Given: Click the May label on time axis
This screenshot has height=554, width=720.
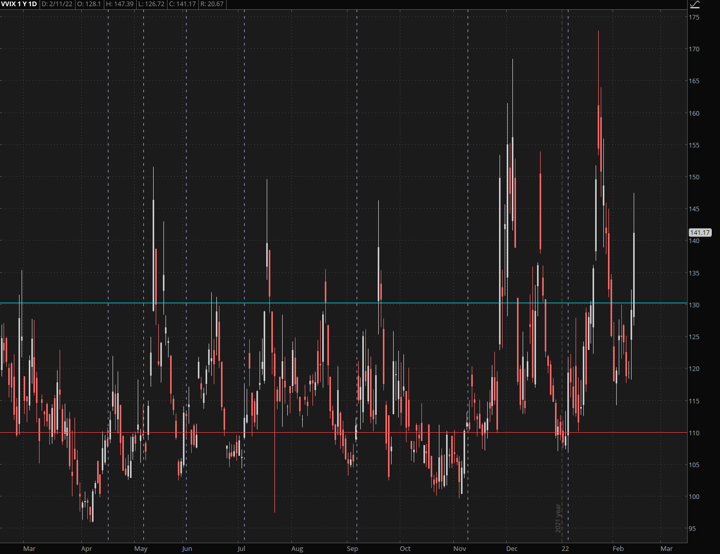Looking at the screenshot, I should tap(141, 549).
